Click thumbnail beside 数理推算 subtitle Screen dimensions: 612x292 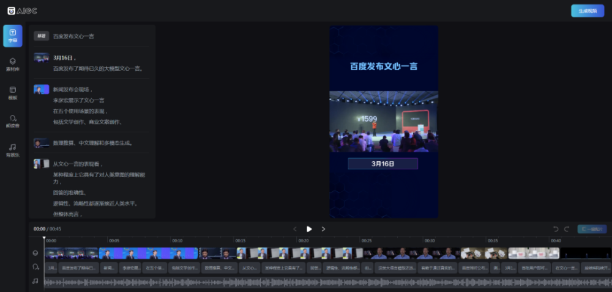coord(42,143)
